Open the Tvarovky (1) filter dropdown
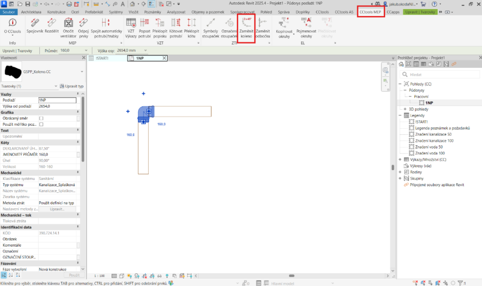This screenshot has width=482, height=286. [x=56, y=86]
